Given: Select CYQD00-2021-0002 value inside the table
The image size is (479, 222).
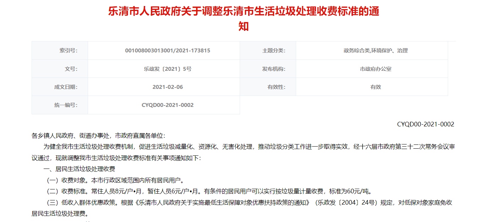Looking at the screenshot, I should pos(168,105).
